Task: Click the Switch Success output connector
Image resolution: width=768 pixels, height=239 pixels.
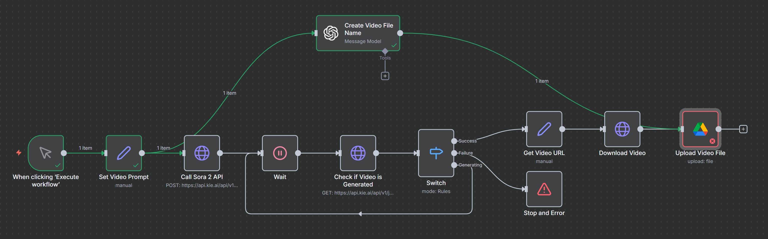Action: [x=454, y=141]
